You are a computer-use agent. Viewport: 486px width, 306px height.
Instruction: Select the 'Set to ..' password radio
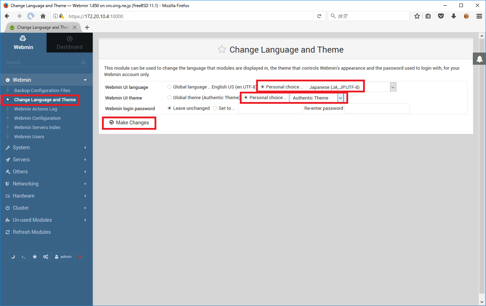[x=215, y=108]
